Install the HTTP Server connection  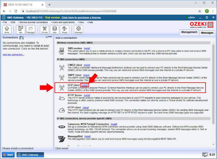pyautogui.click(x=87, y=95)
